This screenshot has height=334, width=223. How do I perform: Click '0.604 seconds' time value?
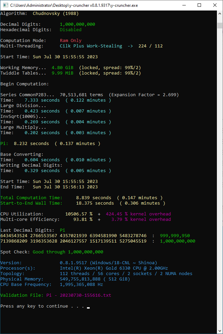[42, 160]
